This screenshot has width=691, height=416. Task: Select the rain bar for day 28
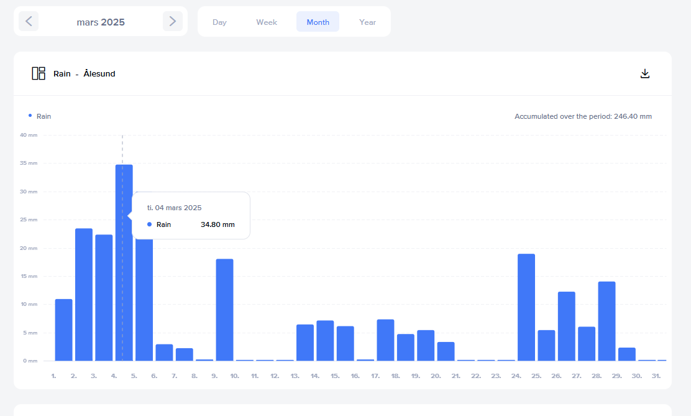pyautogui.click(x=606, y=321)
